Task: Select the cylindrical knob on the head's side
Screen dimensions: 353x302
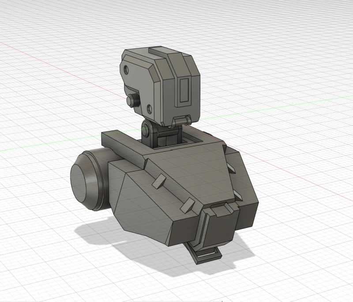Action: tap(131, 101)
